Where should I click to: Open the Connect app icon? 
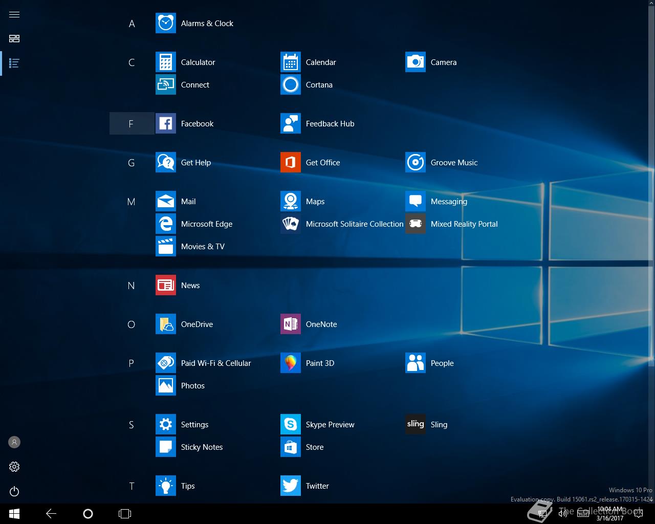point(166,85)
